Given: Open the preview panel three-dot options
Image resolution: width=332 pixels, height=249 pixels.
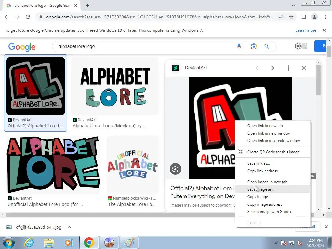Looking at the screenshot, I should click(288, 68).
